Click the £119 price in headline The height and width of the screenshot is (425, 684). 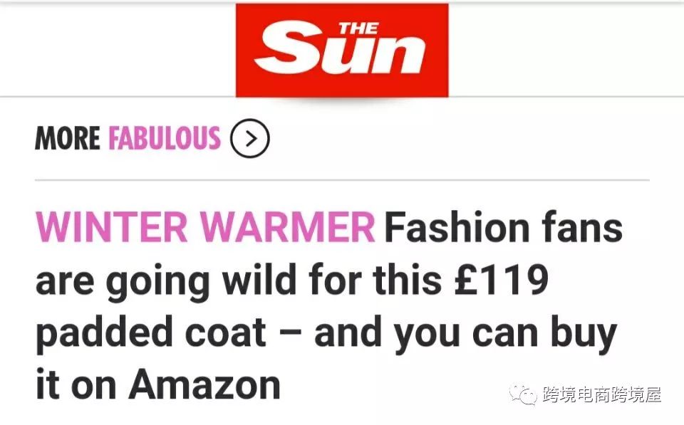(501, 279)
